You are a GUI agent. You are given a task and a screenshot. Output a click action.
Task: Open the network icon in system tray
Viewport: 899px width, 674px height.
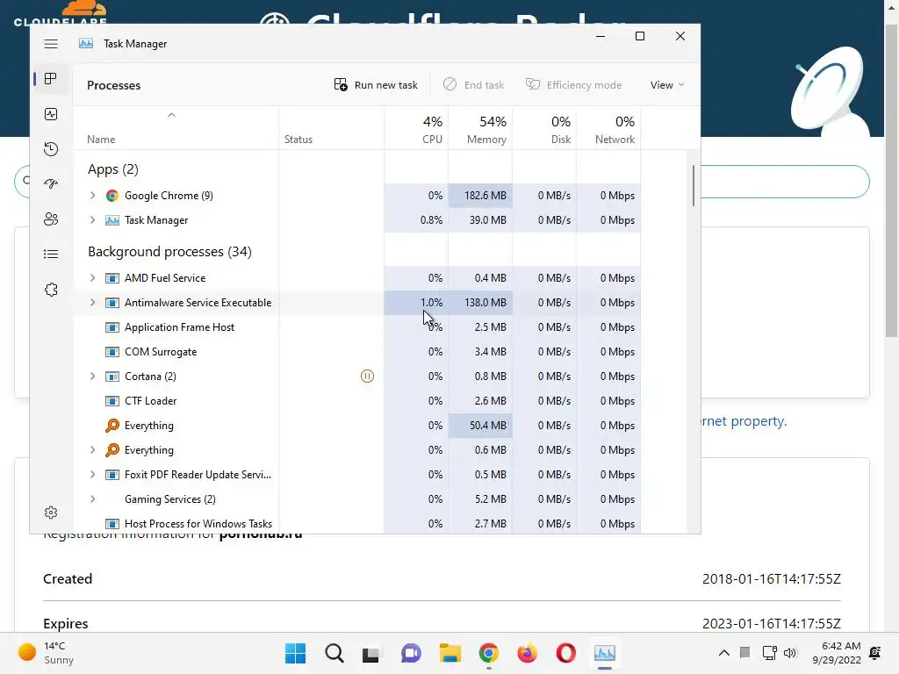coord(769,653)
